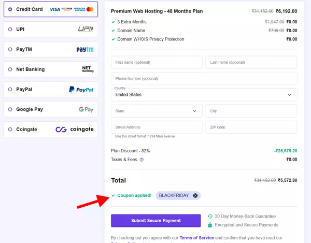Click the Coupon applied! text

pos(134,195)
